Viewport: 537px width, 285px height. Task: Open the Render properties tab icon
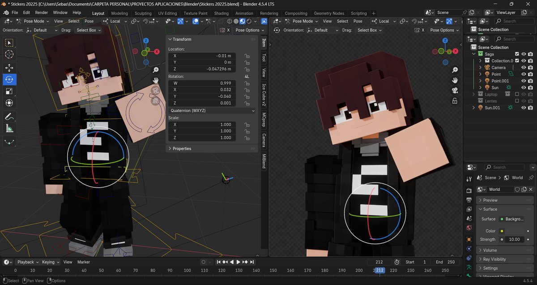coord(469,190)
